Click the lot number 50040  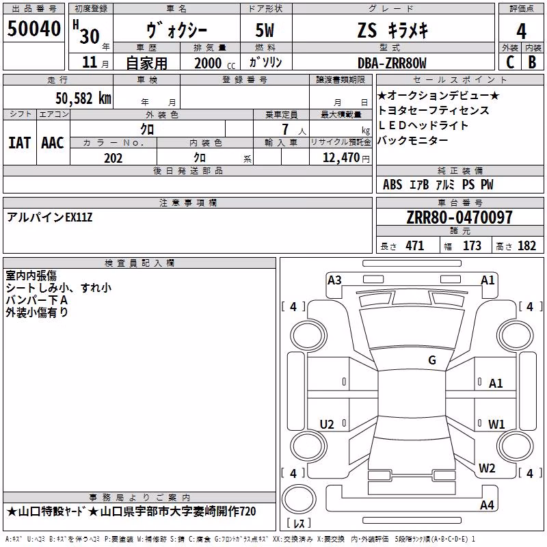tap(34, 29)
